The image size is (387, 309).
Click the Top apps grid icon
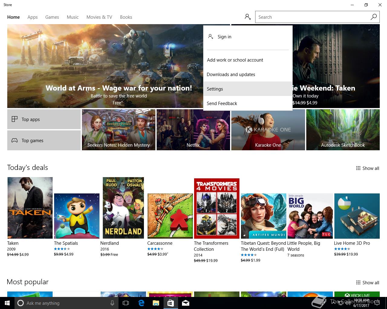pos(15,119)
